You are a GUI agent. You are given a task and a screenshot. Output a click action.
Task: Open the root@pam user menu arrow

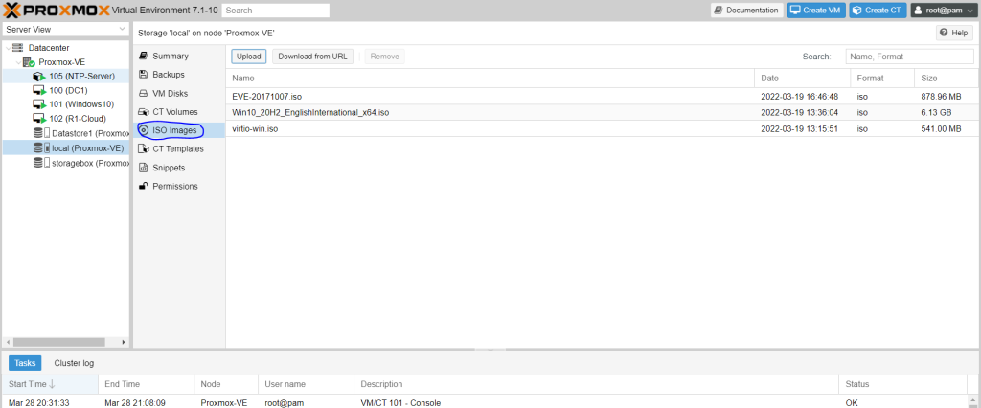(x=970, y=11)
